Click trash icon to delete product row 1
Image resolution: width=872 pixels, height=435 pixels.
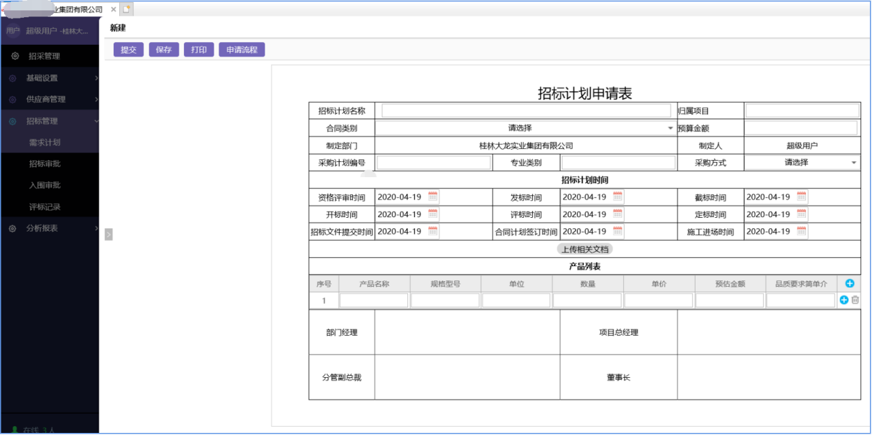[855, 301]
